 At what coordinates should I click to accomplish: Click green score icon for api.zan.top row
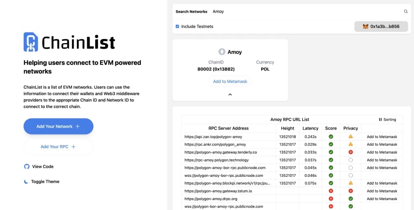[331, 137]
